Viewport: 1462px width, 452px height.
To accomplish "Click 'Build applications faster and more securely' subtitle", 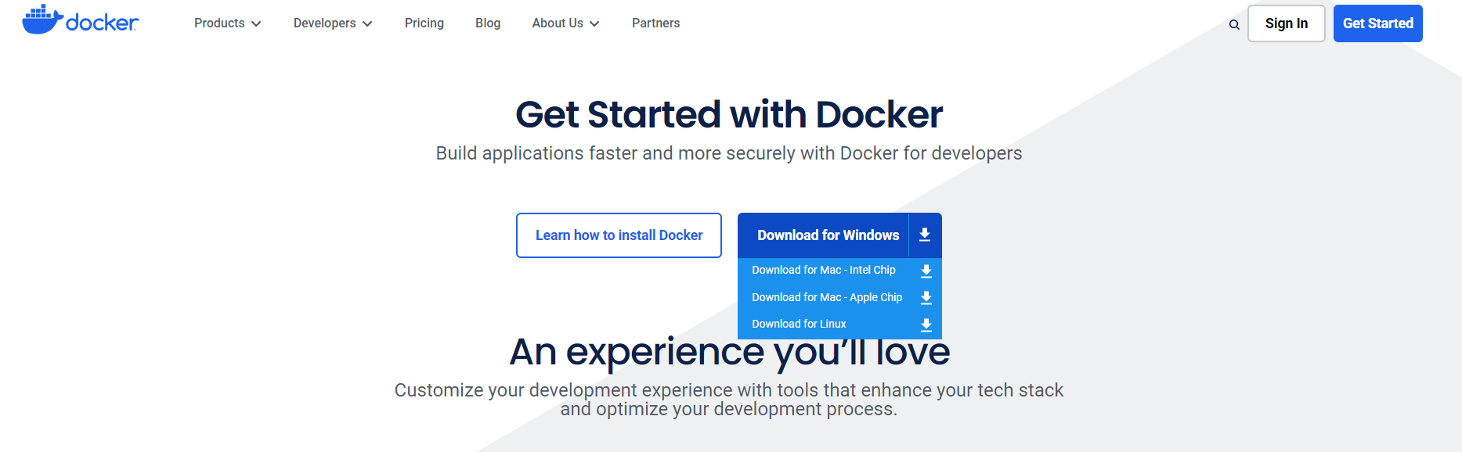I will coord(729,153).
